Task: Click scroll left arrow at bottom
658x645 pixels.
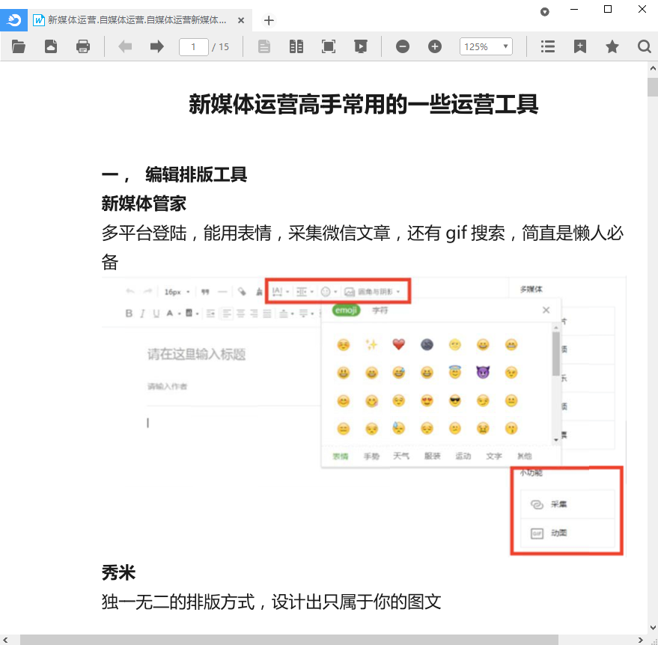Action: pos(5,640)
